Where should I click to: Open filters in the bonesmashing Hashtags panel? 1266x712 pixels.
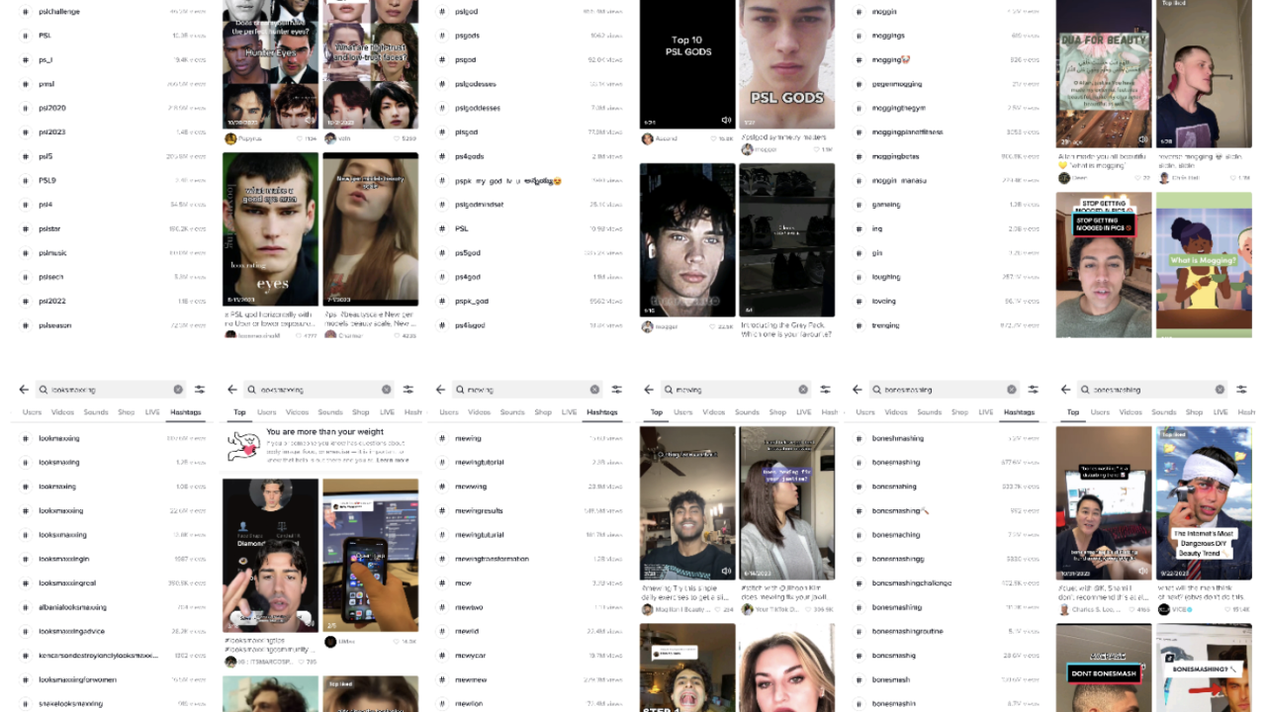(x=1033, y=390)
